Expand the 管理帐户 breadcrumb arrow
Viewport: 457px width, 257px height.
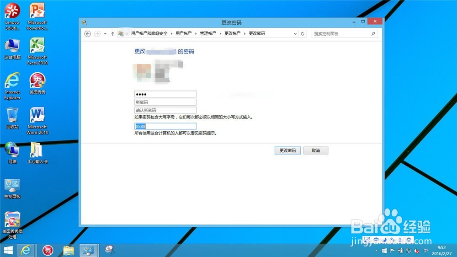(x=220, y=34)
